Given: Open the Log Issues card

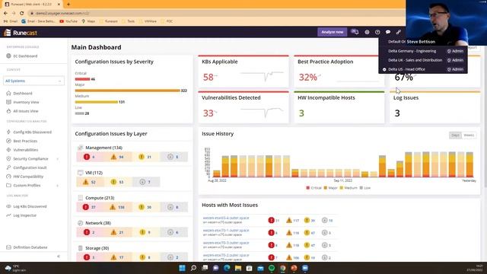Looking at the screenshot, I should point(434,107).
